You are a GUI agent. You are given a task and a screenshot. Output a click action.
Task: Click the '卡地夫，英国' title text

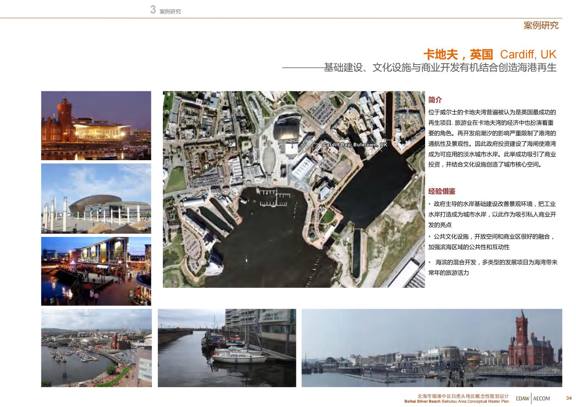[x=458, y=54]
